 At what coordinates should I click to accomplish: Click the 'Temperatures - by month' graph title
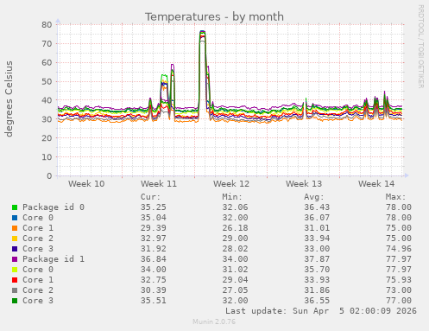pyautogui.click(x=214, y=16)
